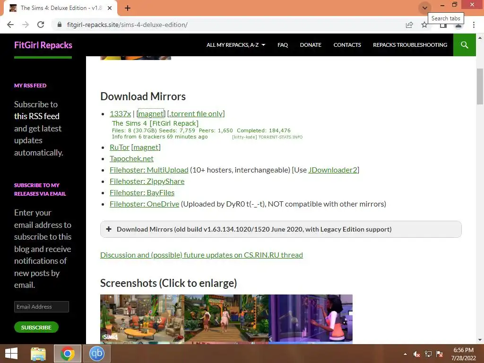Image resolution: width=484 pixels, height=363 pixels.
Task: Open the Windows Start menu
Action: (11, 354)
